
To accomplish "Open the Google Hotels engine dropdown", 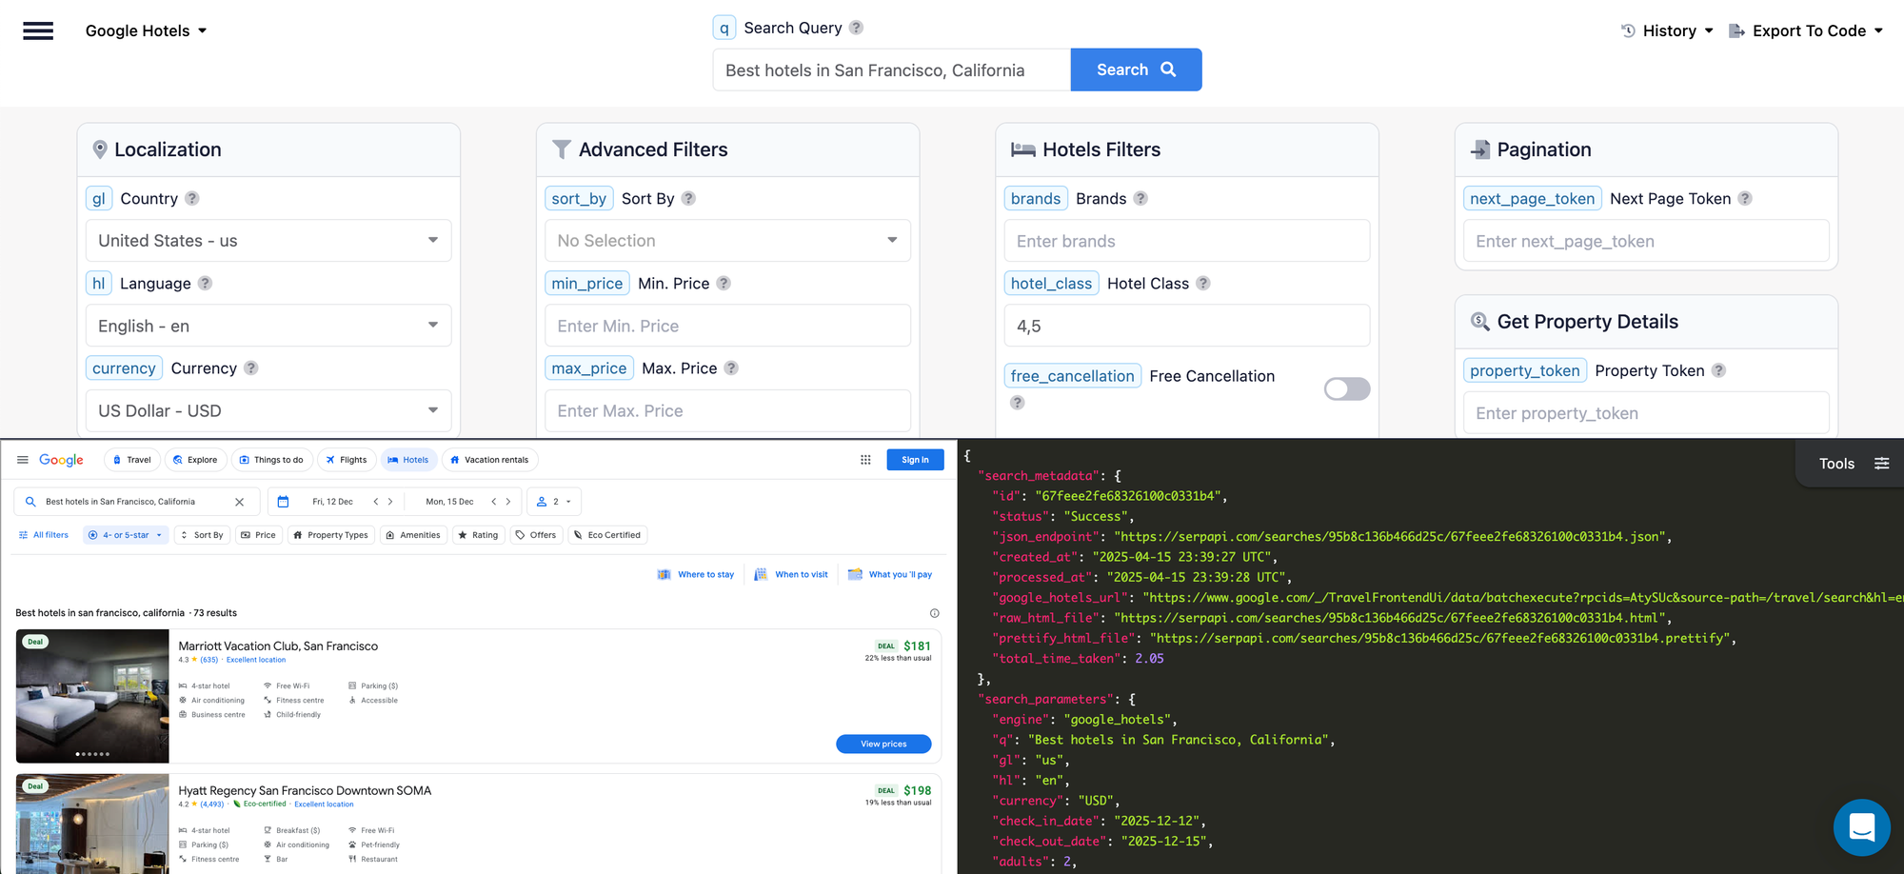I will point(146,30).
